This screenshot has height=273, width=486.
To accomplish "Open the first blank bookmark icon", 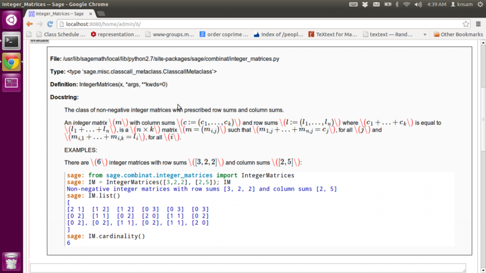I will coord(29,34).
